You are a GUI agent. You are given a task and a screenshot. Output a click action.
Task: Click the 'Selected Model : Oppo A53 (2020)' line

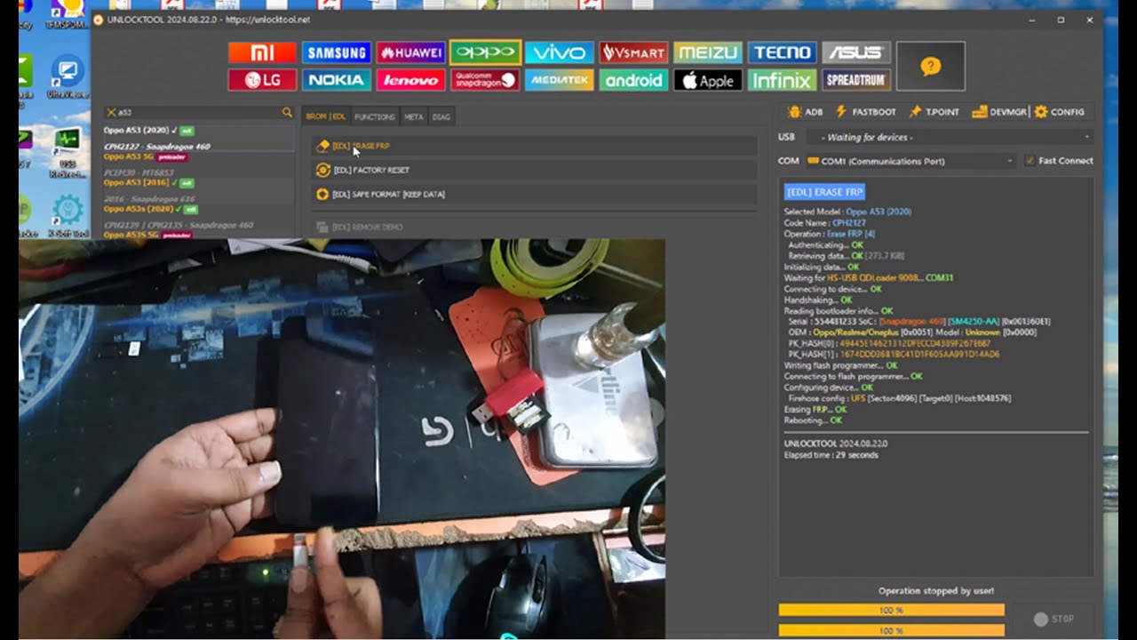[847, 212]
